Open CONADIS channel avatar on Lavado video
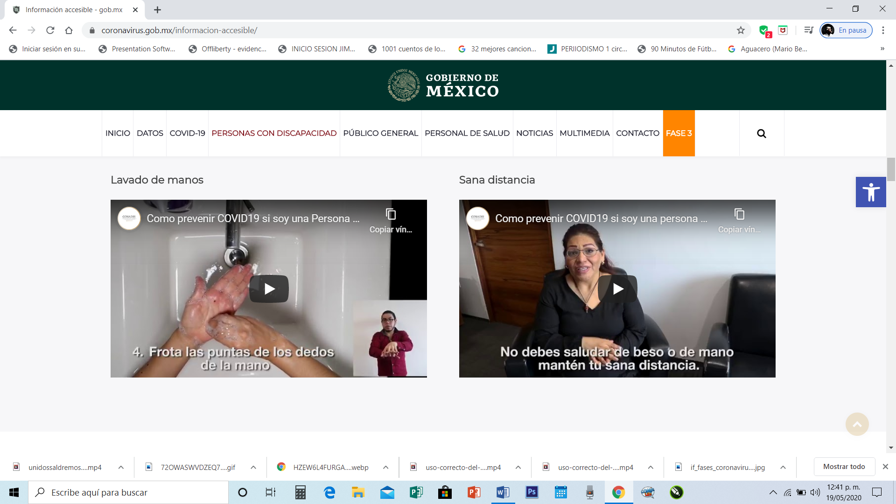This screenshot has height=504, width=896. point(129,218)
